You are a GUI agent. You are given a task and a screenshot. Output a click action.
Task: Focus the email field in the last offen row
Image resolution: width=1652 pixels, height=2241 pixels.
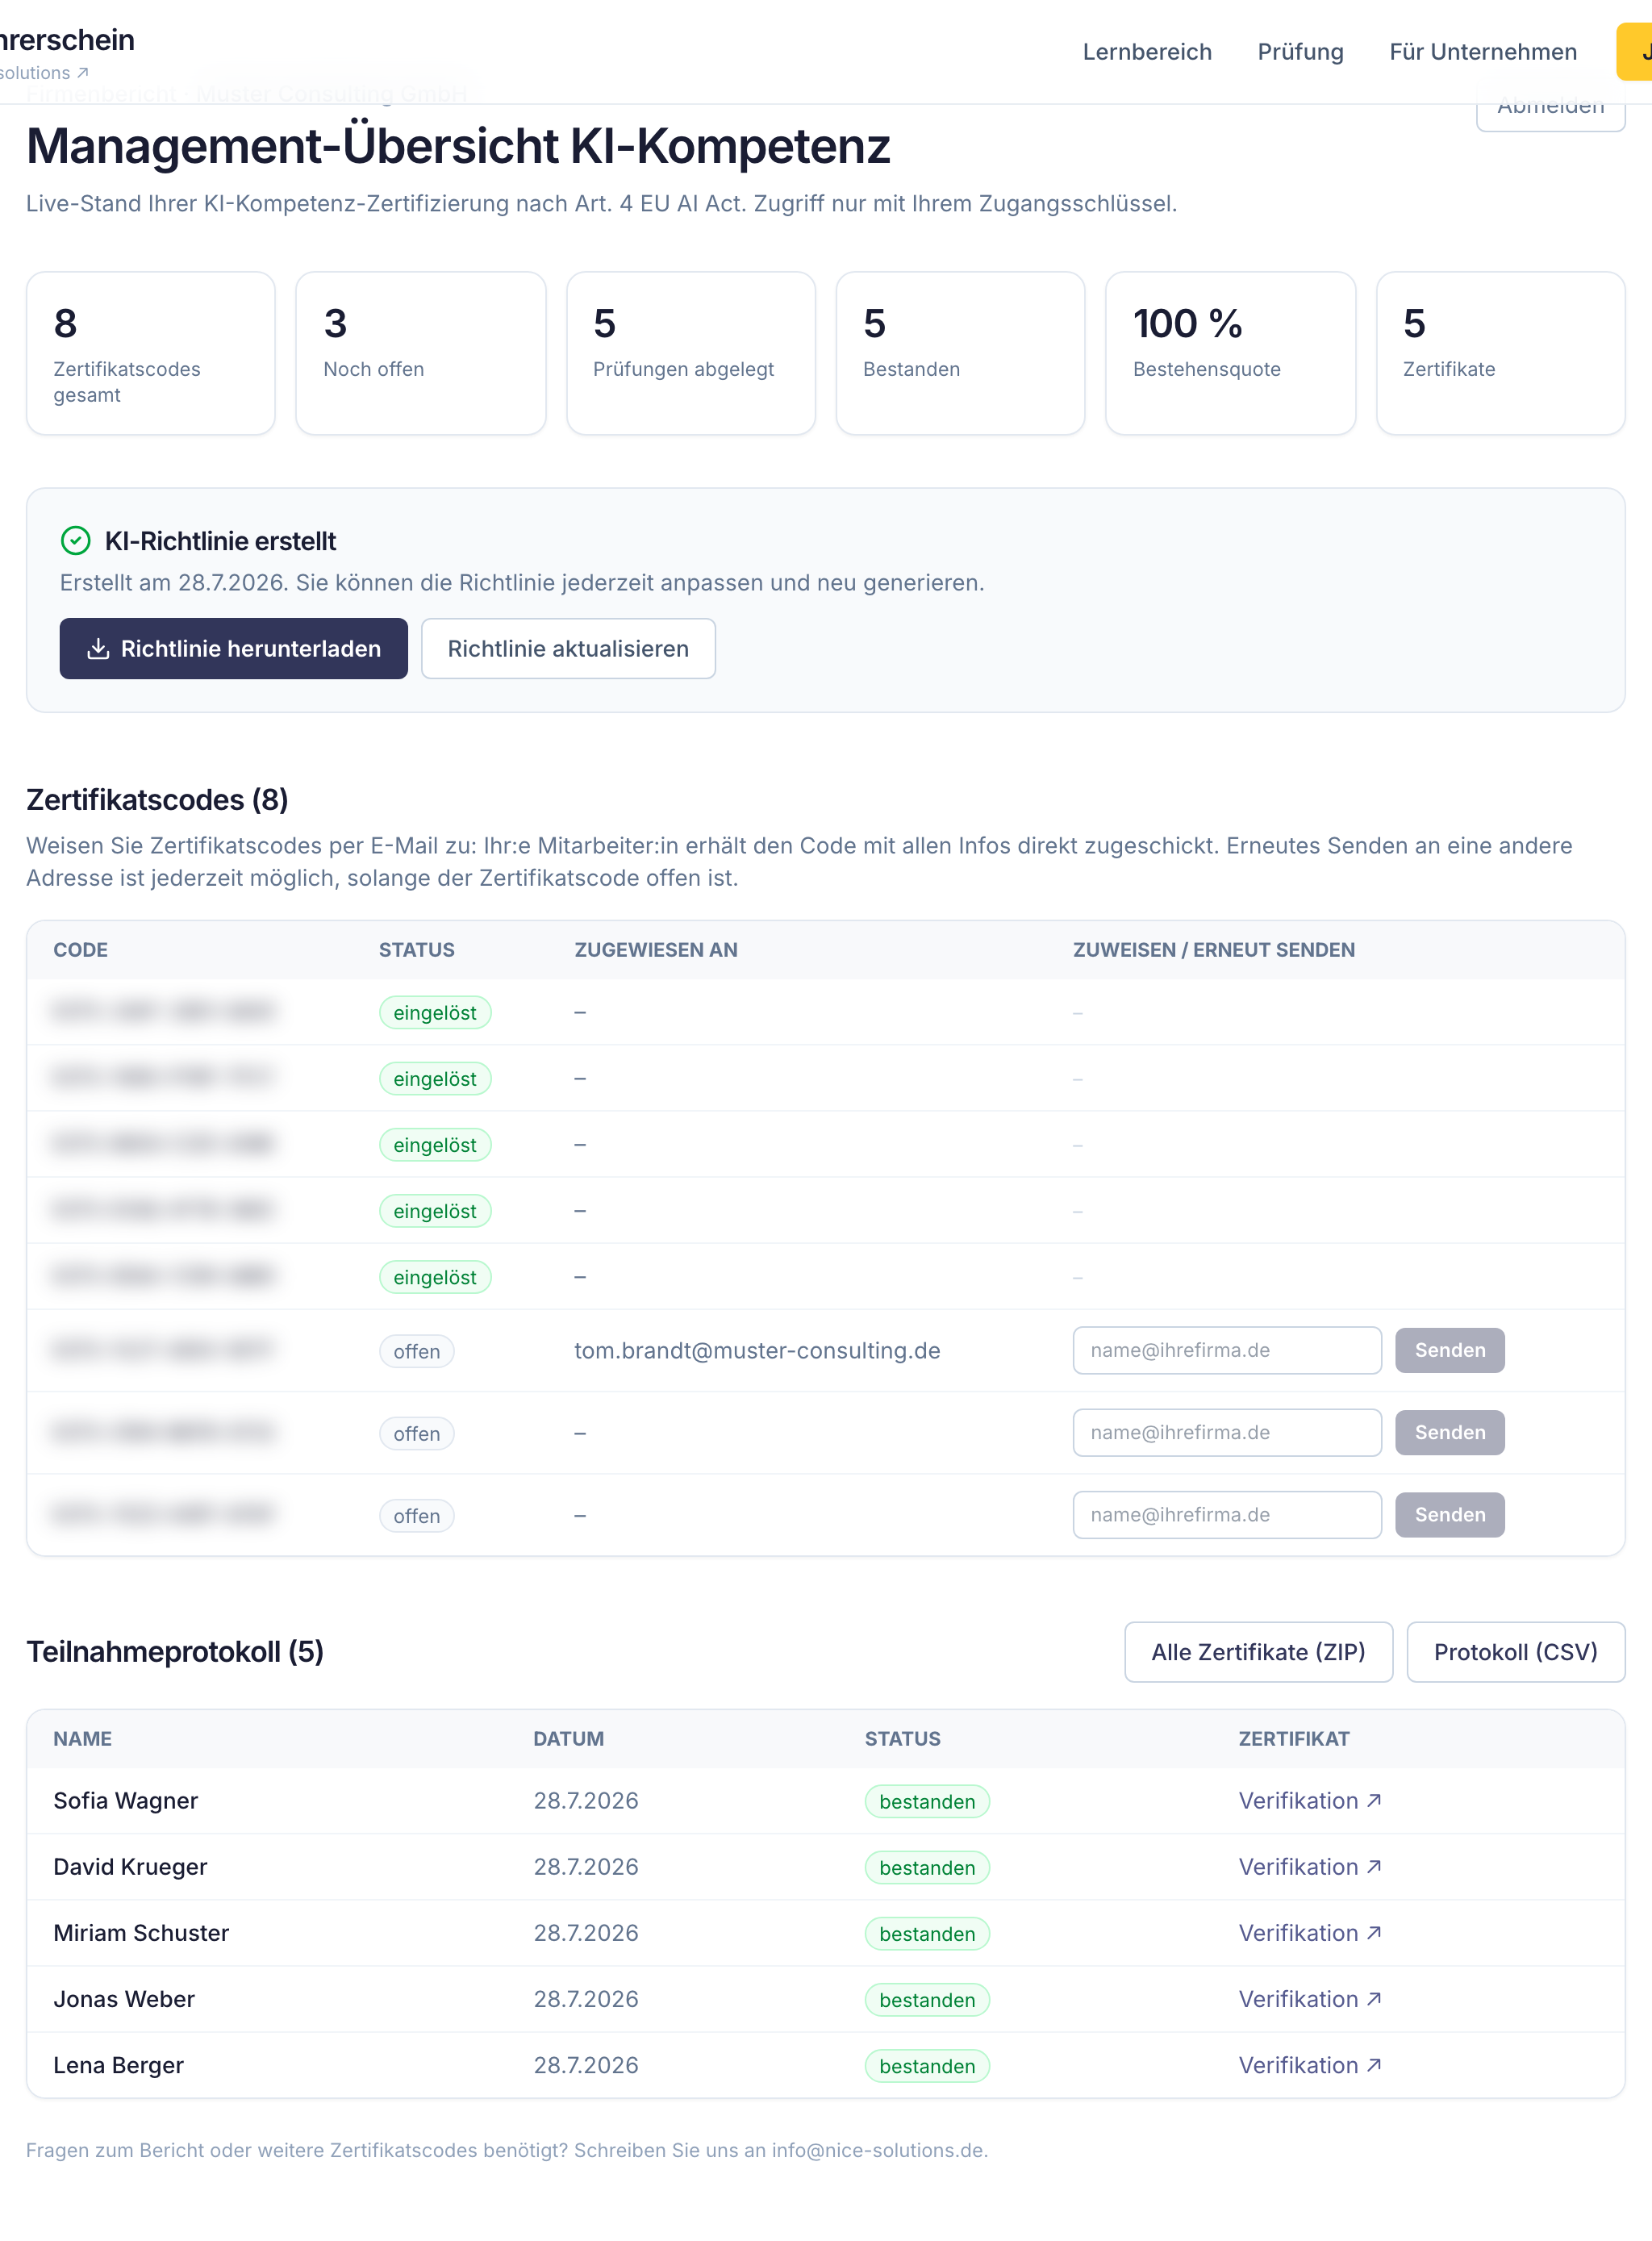1227,1514
